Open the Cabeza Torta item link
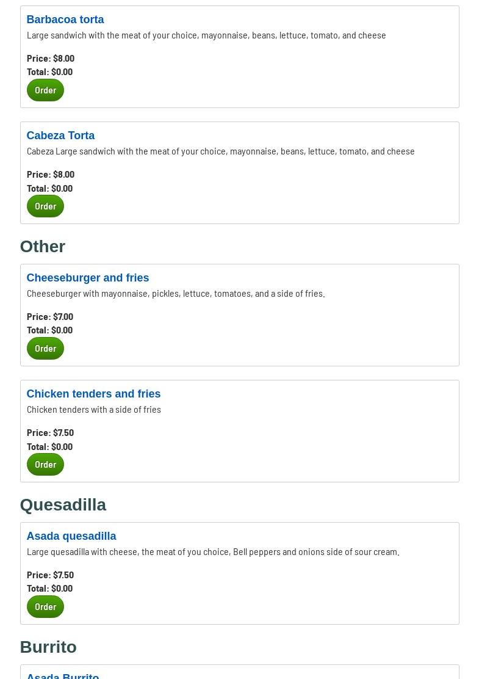The image size is (479, 679). click(x=60, y=136)
